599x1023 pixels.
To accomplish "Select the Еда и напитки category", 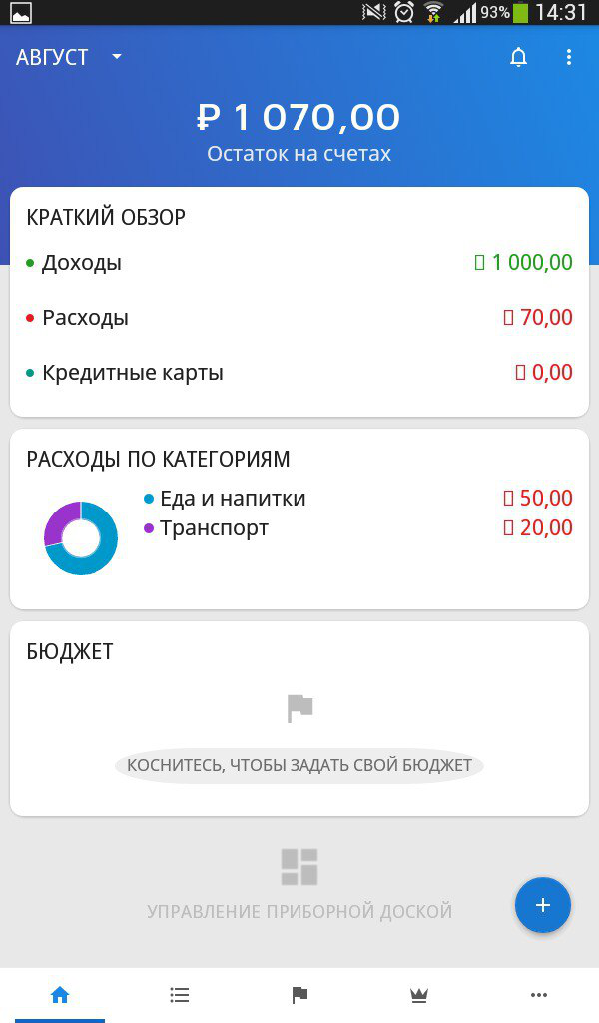I will pyautogui.click(x=233, y=499).
